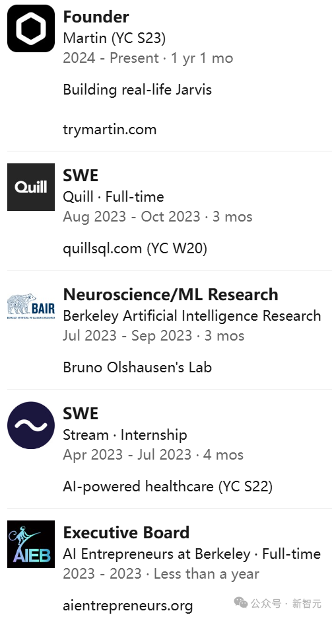Click Building real-life Jarvis description

pos(137,90)
